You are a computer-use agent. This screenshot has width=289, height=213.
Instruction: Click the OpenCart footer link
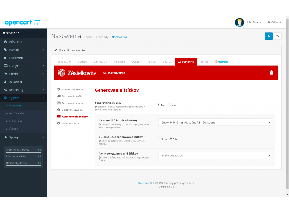(x=144, y=183)
